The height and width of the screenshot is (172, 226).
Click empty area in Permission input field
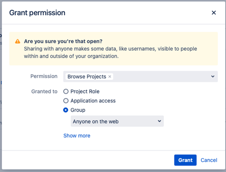point(160,76)
